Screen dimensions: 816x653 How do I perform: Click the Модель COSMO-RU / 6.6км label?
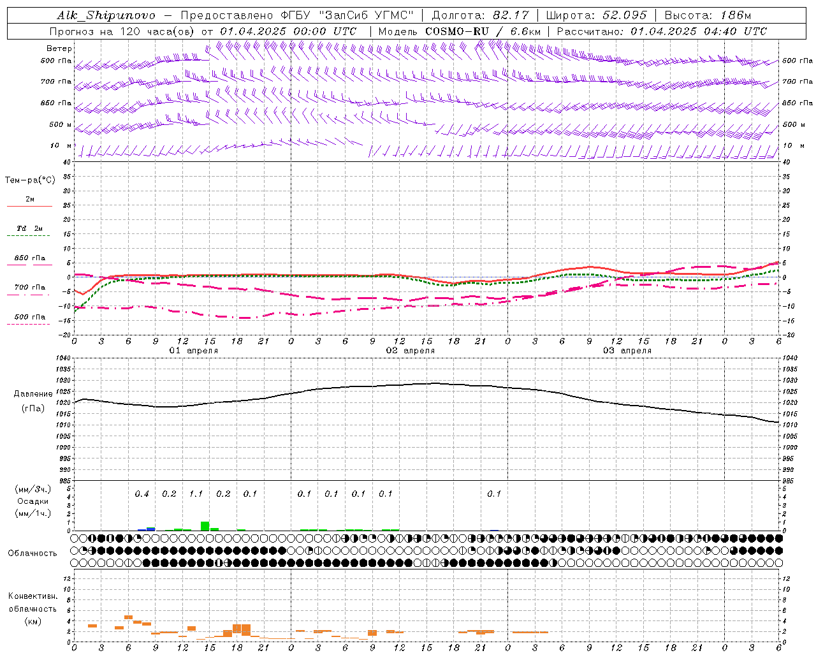coord(460,31)
